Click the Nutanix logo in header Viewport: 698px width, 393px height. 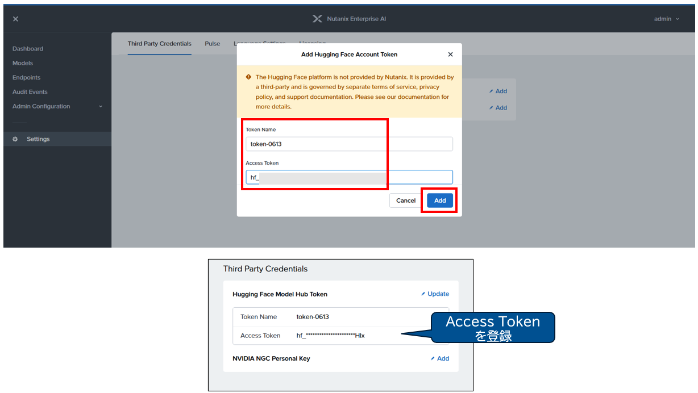pos(317,19)
